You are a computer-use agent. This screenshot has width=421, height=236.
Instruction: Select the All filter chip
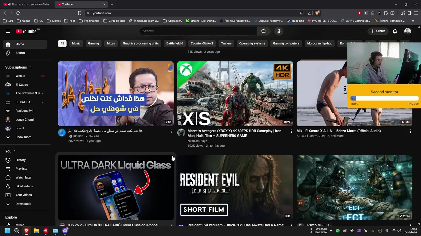62,43
